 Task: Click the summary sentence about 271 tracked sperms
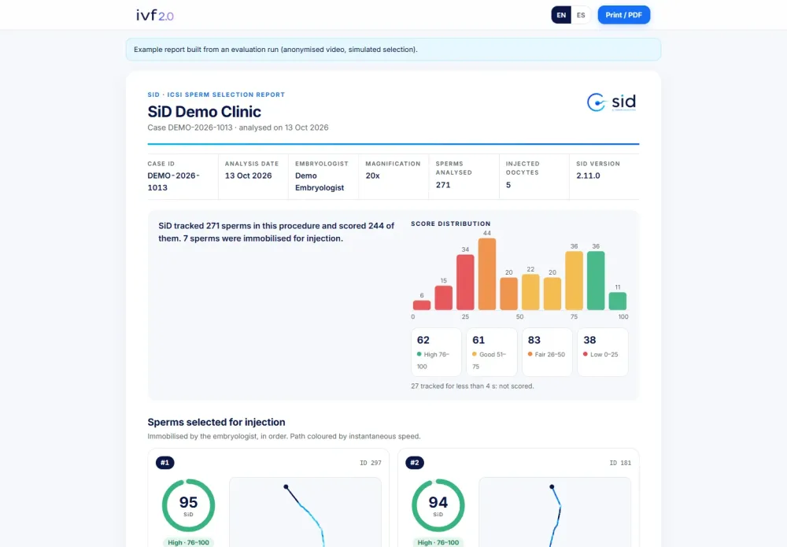(276, 232)
